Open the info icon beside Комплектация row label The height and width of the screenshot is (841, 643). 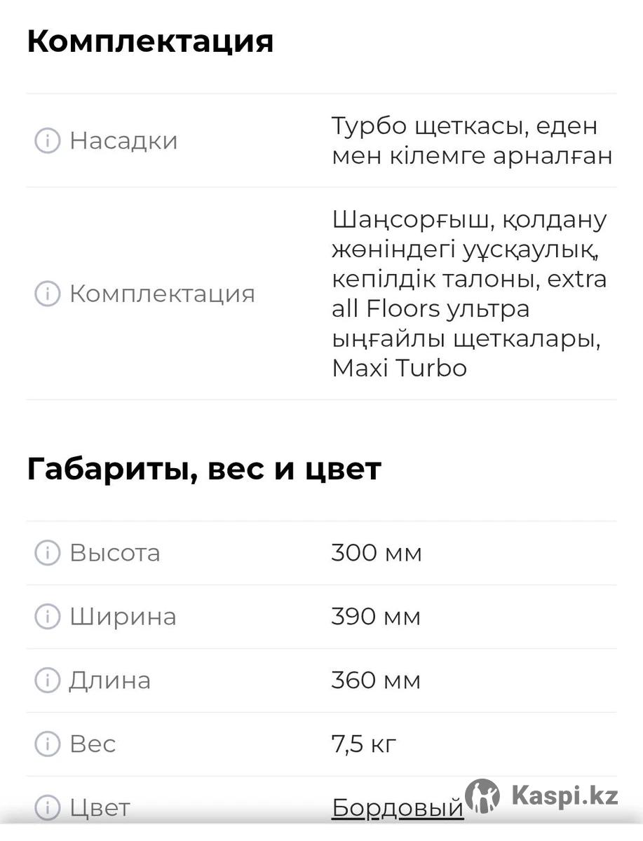click(x=47, y=294)
